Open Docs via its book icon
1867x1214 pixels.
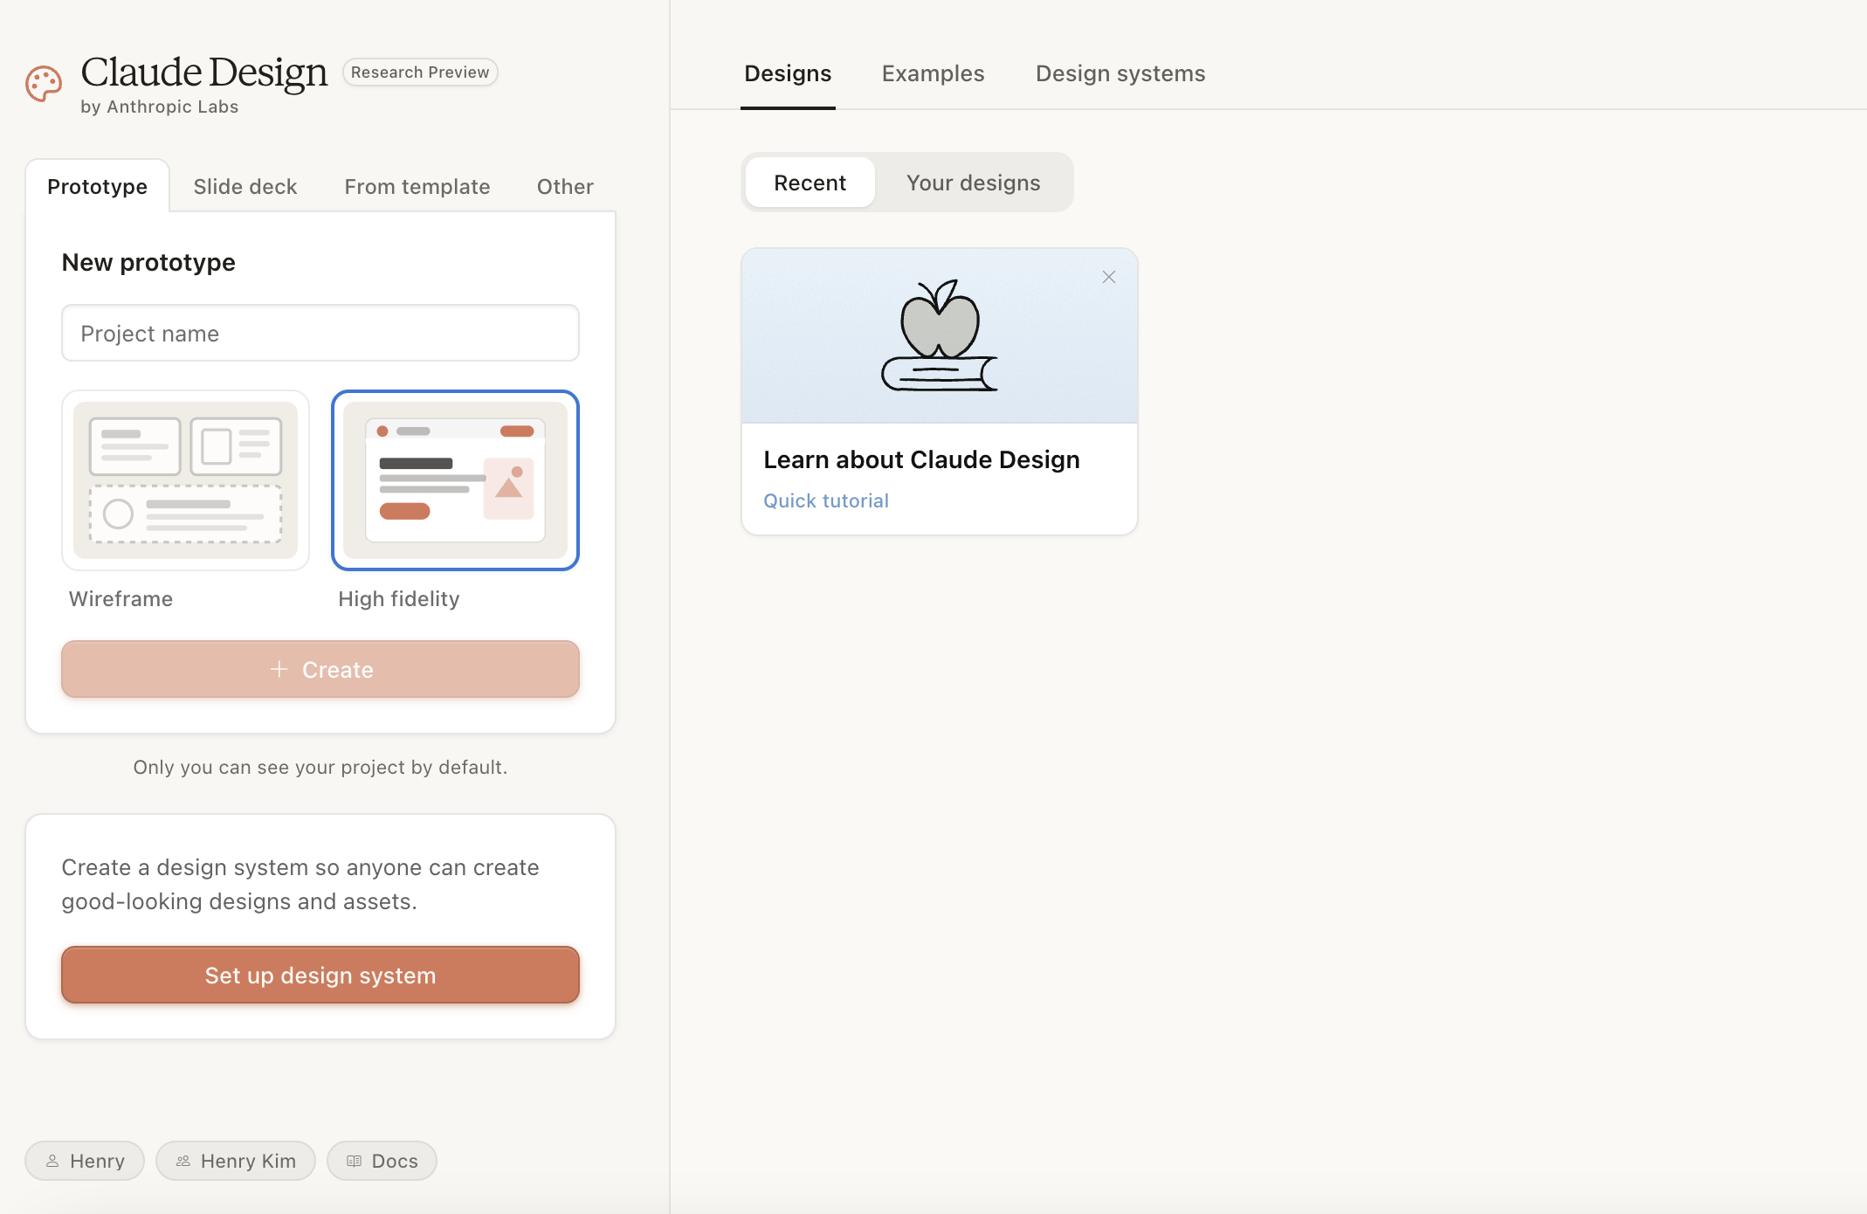pos(354,1161)
